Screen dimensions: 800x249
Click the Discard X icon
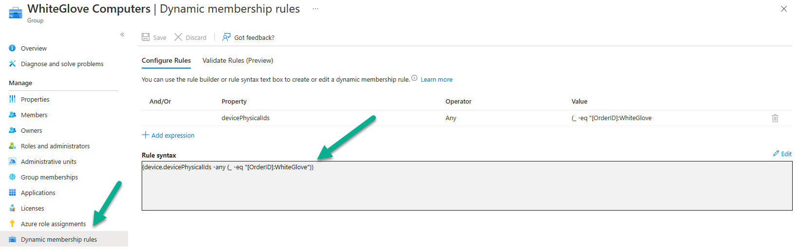click(178, 37)
